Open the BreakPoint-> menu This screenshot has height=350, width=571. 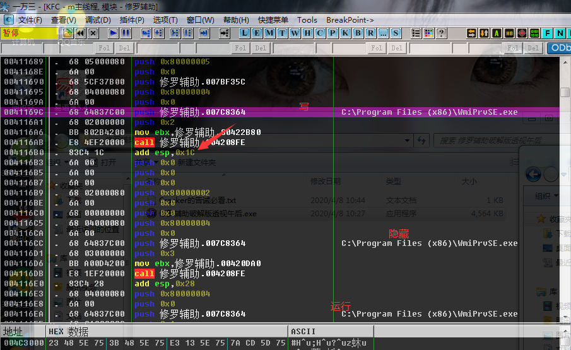point(350,20)
